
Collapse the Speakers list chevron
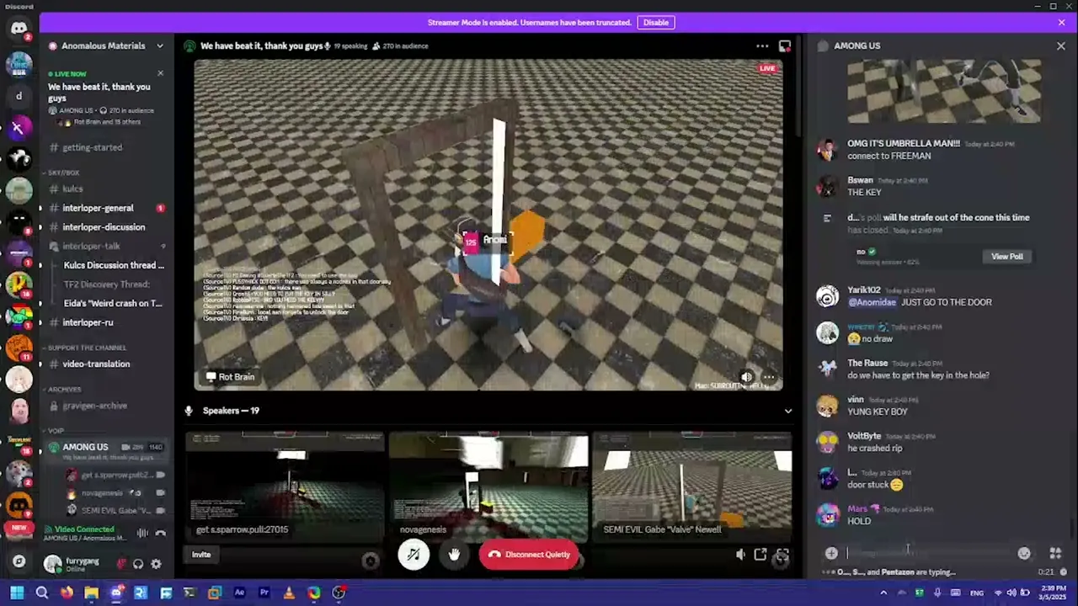point(787,411)
